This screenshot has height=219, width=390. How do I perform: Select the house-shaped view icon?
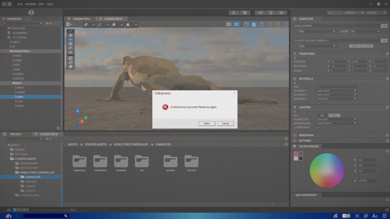[x=285, y=25]
